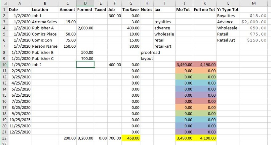271x145 pixels.
Task: Click the 150.00 Amount value
Action: click(x=67, y=46)
